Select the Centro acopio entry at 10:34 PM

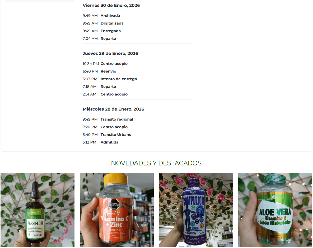tap(114, 64)
